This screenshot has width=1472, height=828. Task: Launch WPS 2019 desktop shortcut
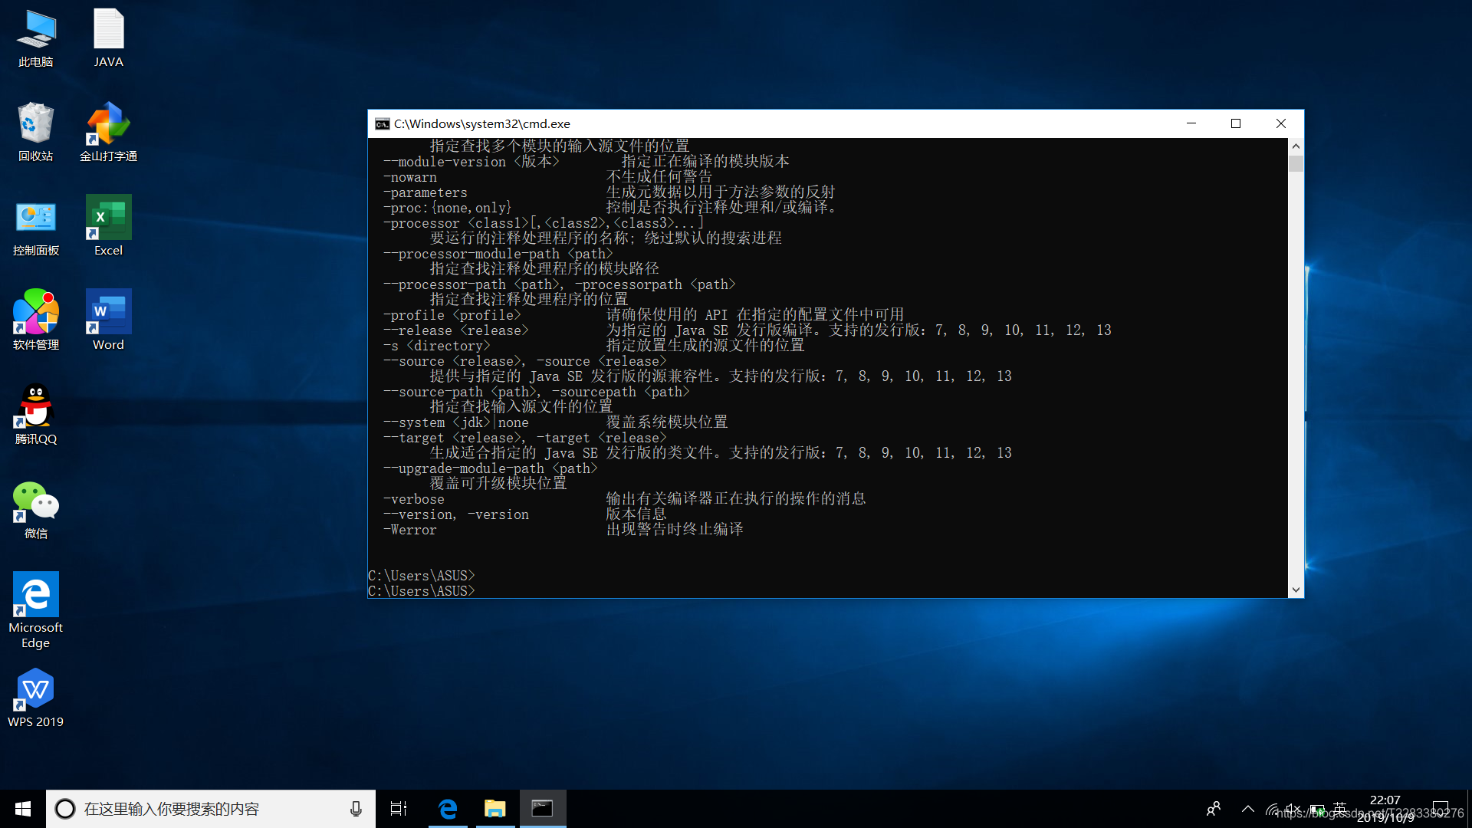[x=36, y=698]
